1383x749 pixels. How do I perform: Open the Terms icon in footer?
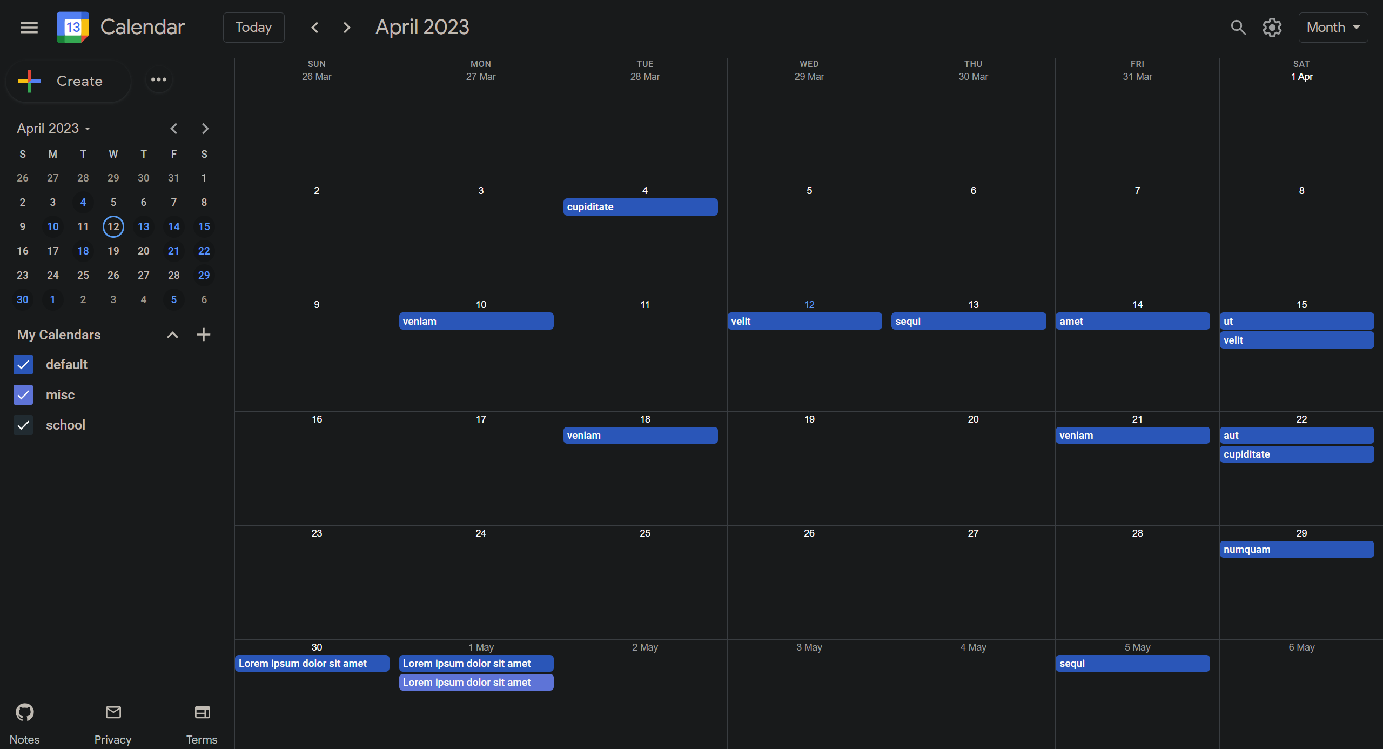[202, 713]
